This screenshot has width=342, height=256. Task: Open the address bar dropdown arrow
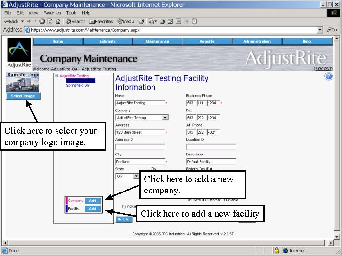click(320, 30)
